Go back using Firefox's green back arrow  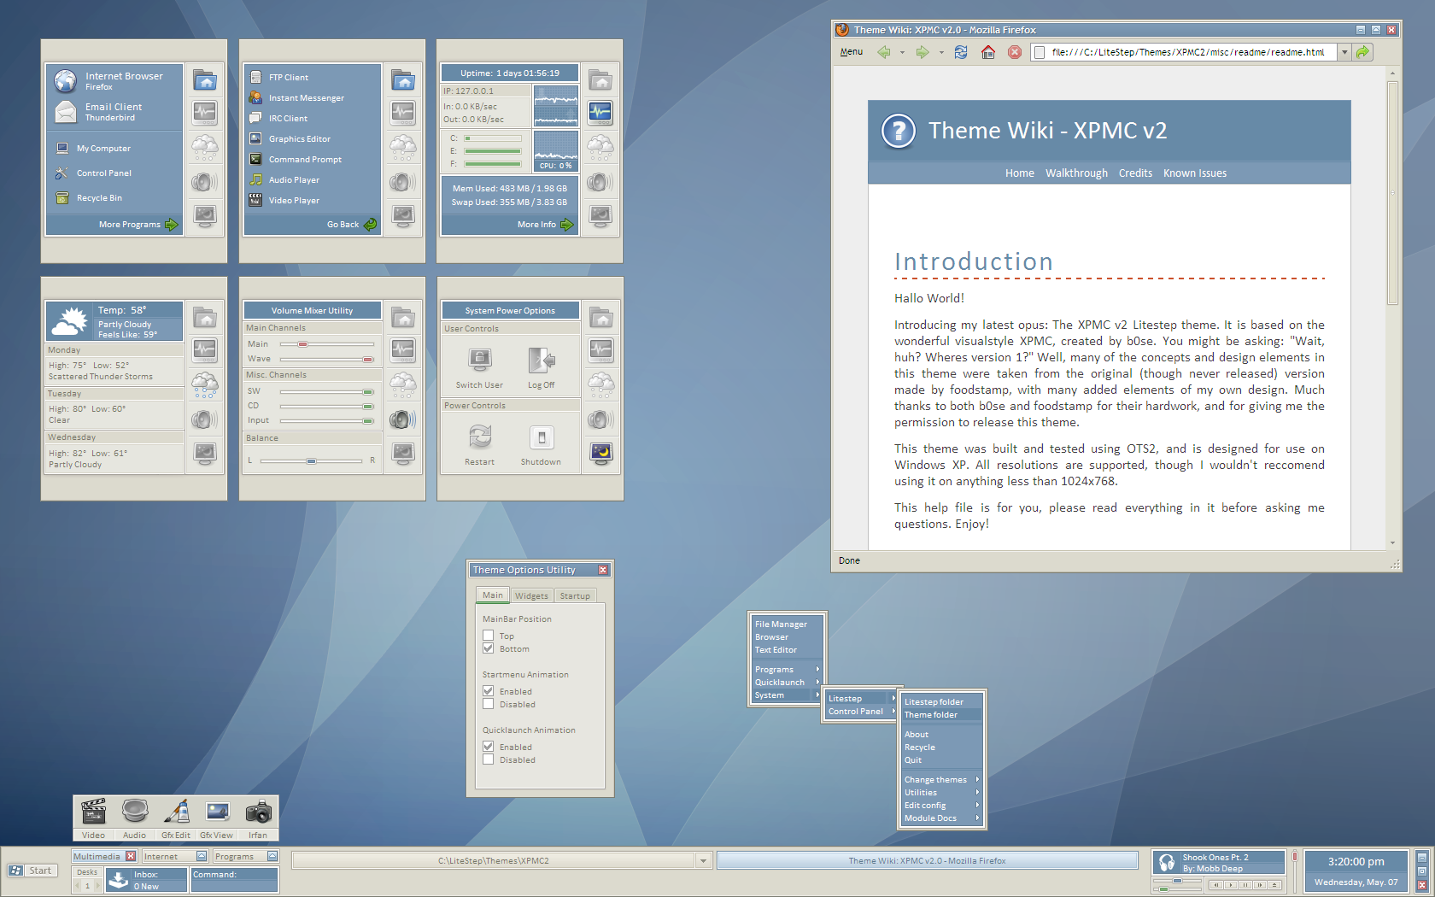(x=884, y=52)
